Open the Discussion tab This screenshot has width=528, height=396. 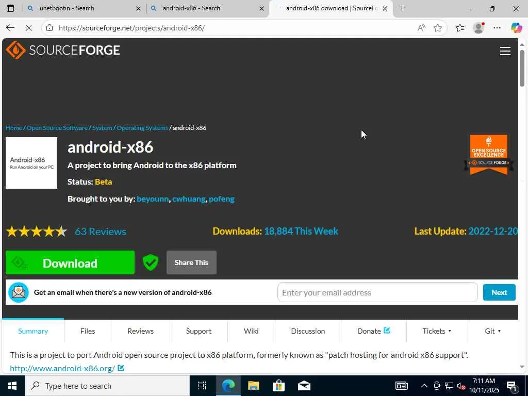click(x=308, y=331)
